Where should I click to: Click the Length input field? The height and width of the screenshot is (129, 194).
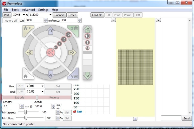pyautogui.click(x=11, y=106)
